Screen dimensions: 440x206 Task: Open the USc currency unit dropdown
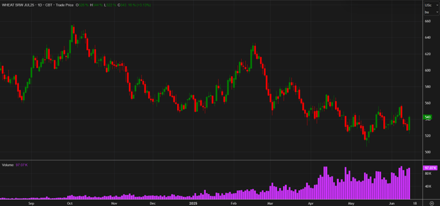pos(432,5)
